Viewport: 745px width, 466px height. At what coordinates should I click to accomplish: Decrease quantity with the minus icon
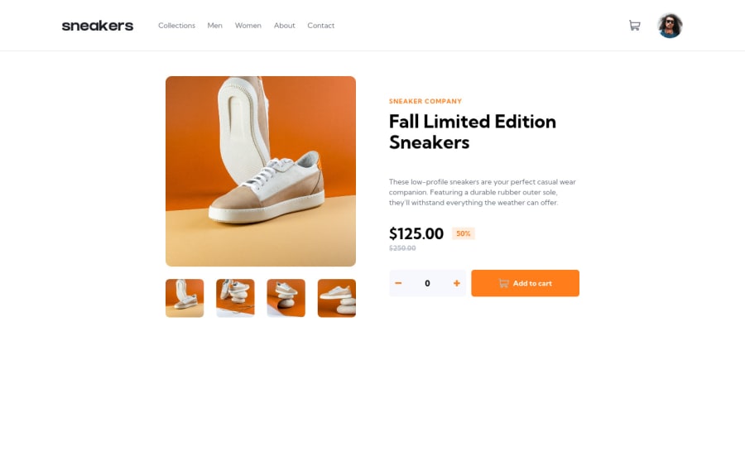pyautogui.click(x=398, y=283)
